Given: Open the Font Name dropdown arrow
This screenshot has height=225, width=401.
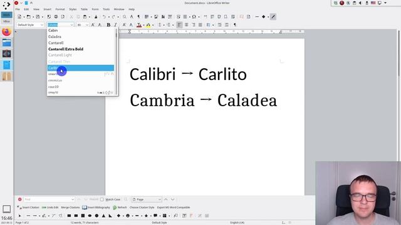Looking at the screenshot, I should pyautogui.click(x=72, y=25).
